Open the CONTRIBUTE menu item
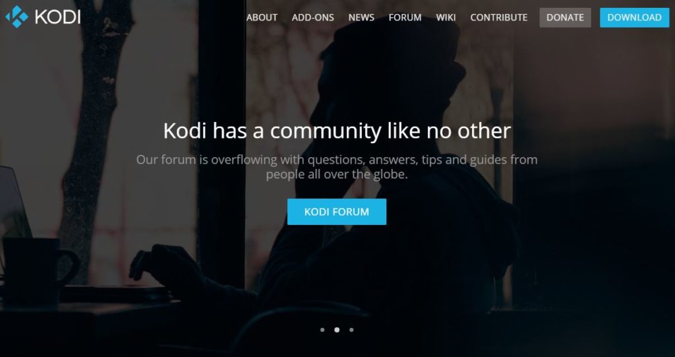This screenshot has height=357, width=675. click(x=498, y=18)
